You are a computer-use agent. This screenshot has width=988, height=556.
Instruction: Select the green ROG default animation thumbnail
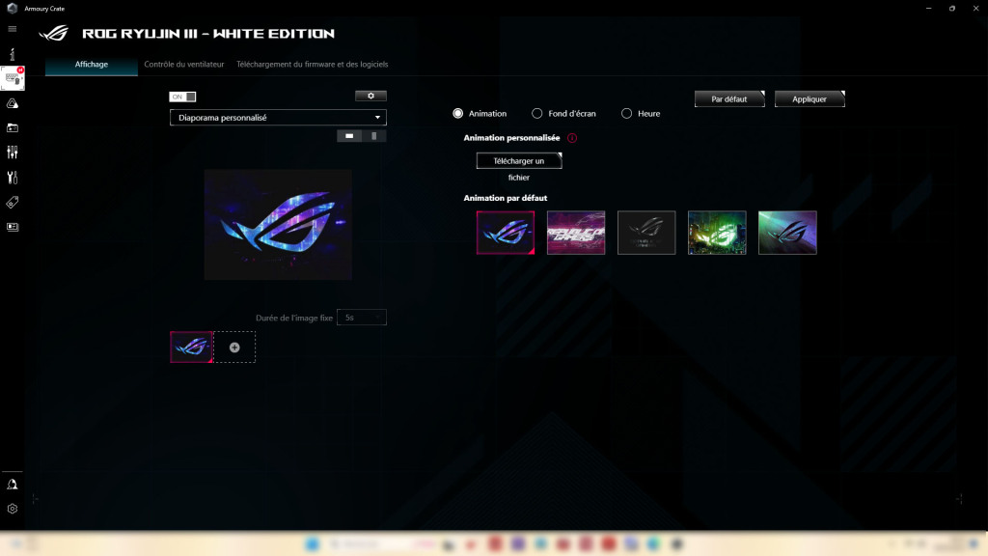click(x=717, y=232)
